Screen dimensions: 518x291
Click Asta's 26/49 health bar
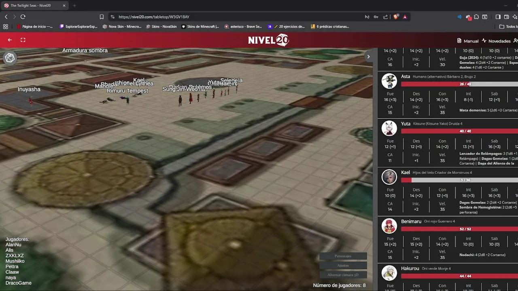[x=459, y=84]
